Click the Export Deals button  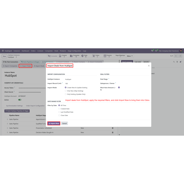point(39,66)
